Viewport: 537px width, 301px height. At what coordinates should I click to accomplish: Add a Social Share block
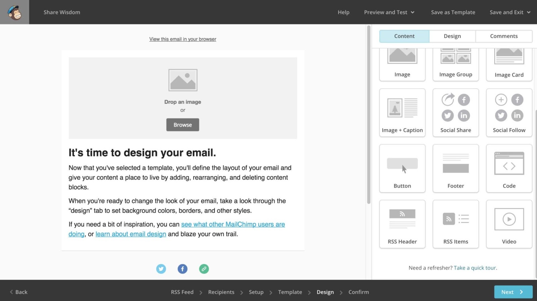point(455,113)
